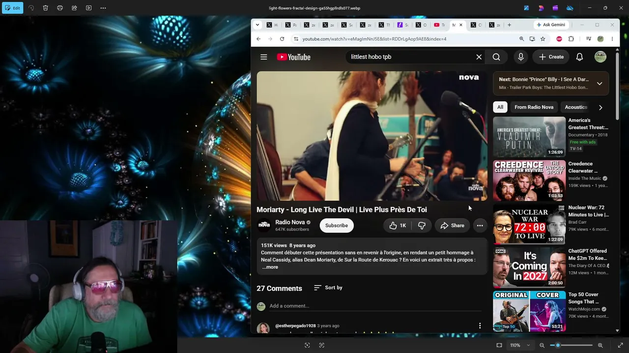The width and height of the screenshot is (629, 353).
Task: Open the Adblock Plus extension icon
Action: click(559, 39)
